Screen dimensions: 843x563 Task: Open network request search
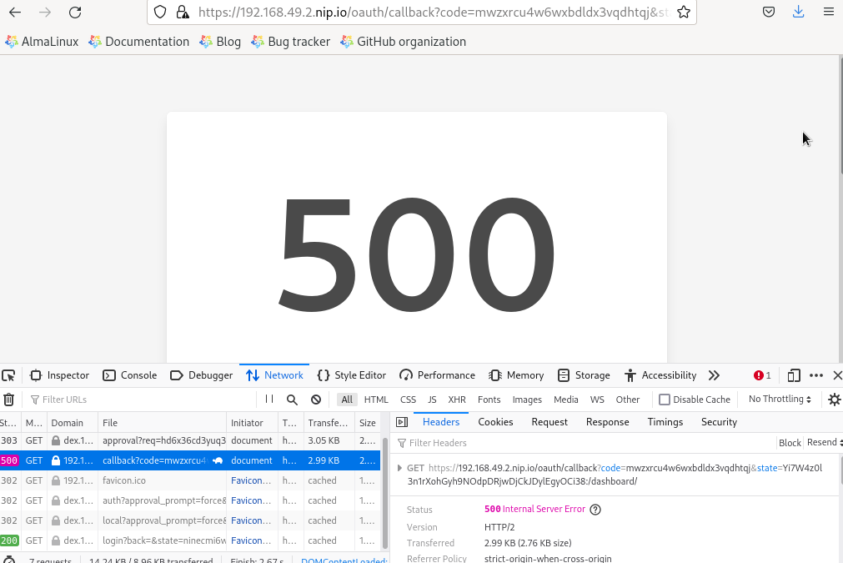(292, 400)
